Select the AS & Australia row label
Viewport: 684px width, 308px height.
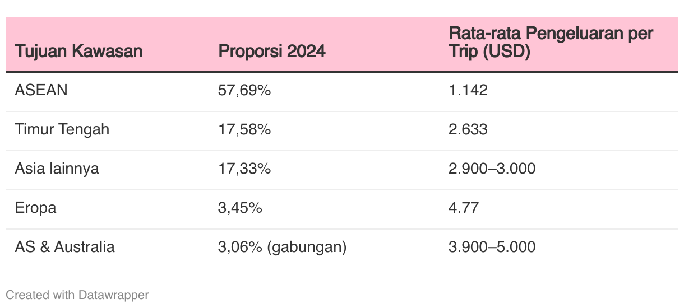click(x=65, y=246)
